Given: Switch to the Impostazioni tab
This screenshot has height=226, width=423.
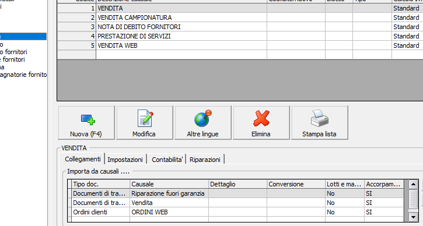Looking at the screenshot, I should [125, 160].
